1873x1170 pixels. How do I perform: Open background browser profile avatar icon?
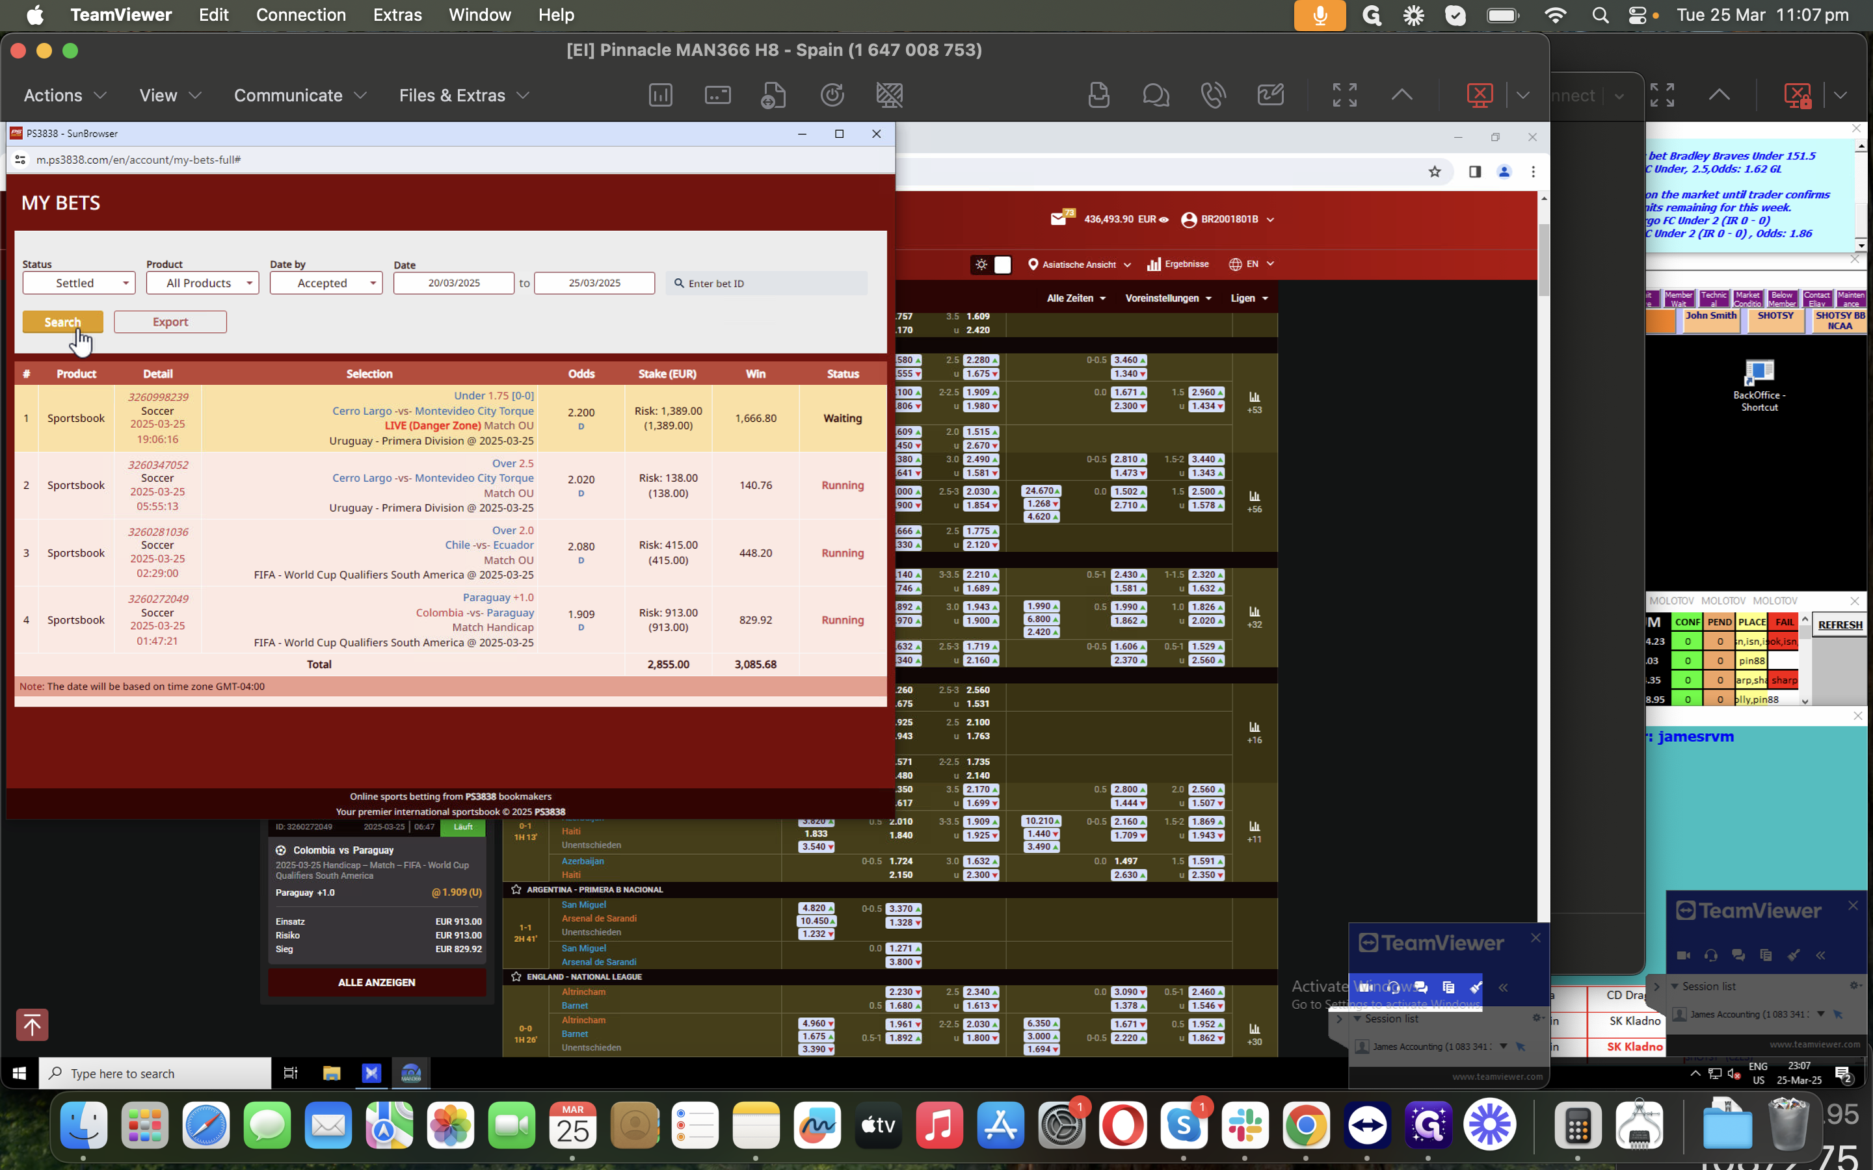click(x=1504, y=172)
